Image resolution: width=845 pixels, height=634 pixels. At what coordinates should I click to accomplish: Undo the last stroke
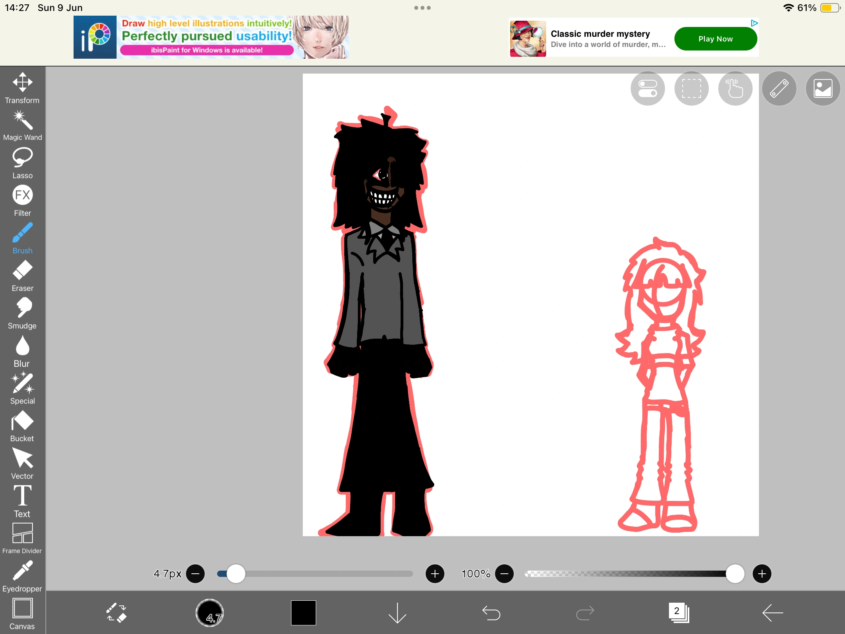pyautogui.click(x=491, y=612)
